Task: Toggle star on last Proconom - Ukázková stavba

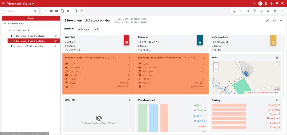Action: 55,46
